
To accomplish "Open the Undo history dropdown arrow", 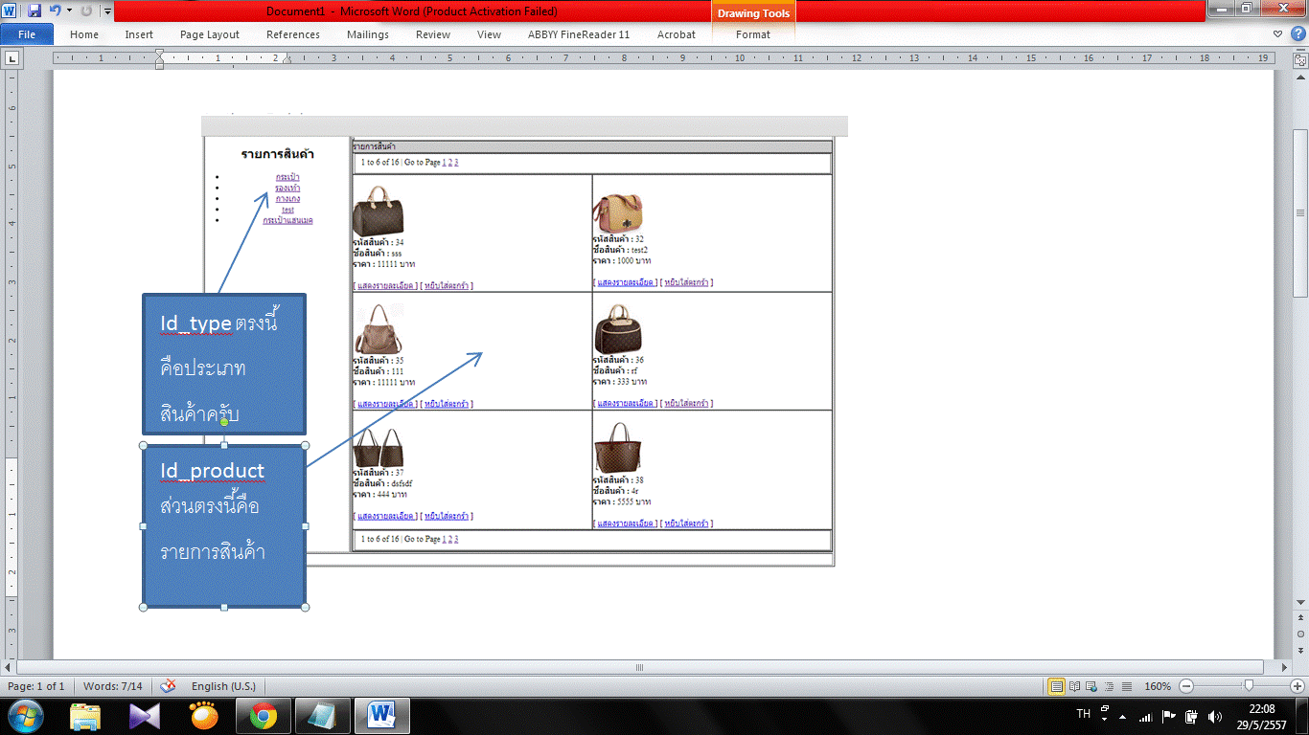I will tap(69, 11).
